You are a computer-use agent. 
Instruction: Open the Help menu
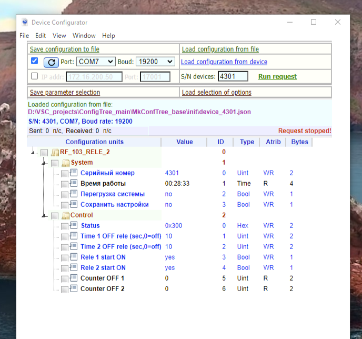pyautogui.click(x=108, y=36)
